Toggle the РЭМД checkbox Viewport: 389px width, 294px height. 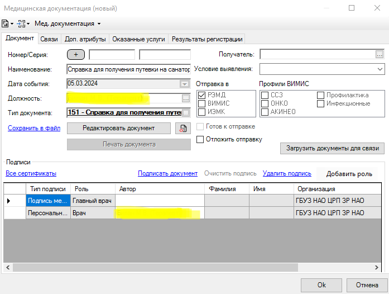point(201,95)
